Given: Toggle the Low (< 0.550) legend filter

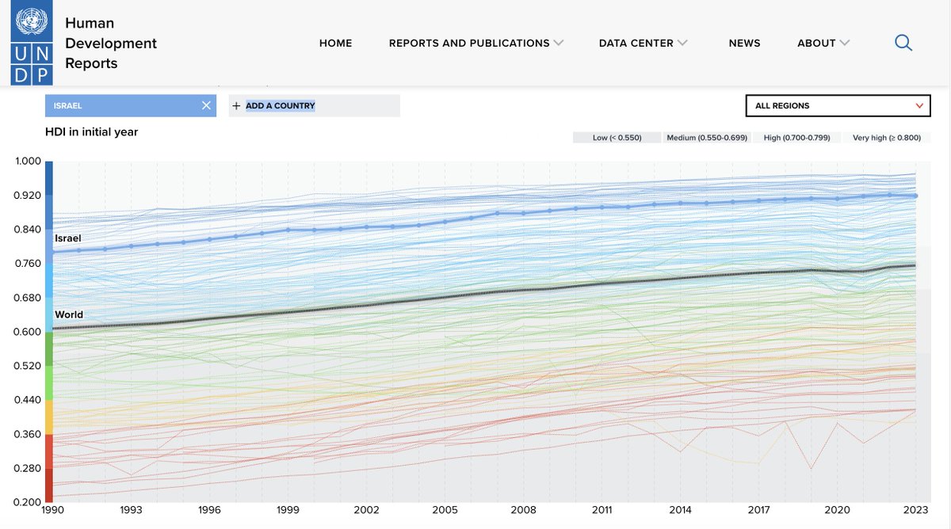Looking at the screenshot, I should [617, 137].
